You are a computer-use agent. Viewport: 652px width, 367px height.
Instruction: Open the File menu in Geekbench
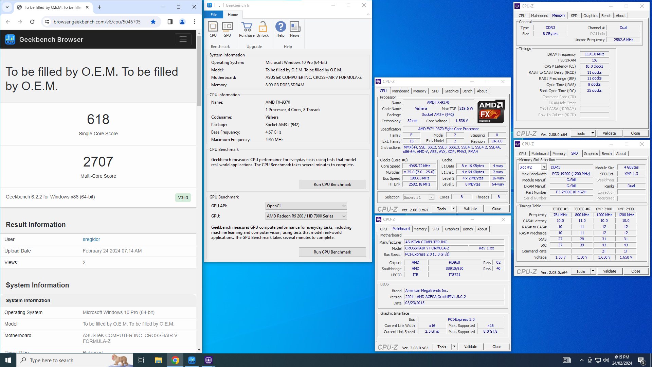tap(214, 15)
